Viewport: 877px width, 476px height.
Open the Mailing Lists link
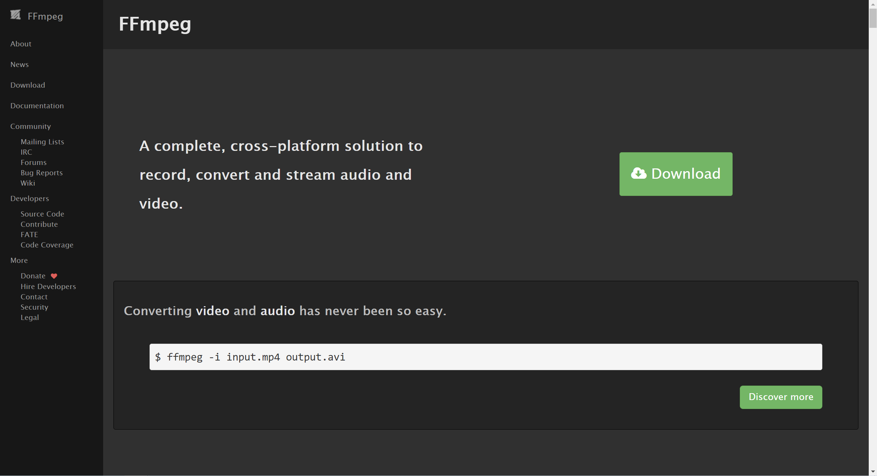42,142
